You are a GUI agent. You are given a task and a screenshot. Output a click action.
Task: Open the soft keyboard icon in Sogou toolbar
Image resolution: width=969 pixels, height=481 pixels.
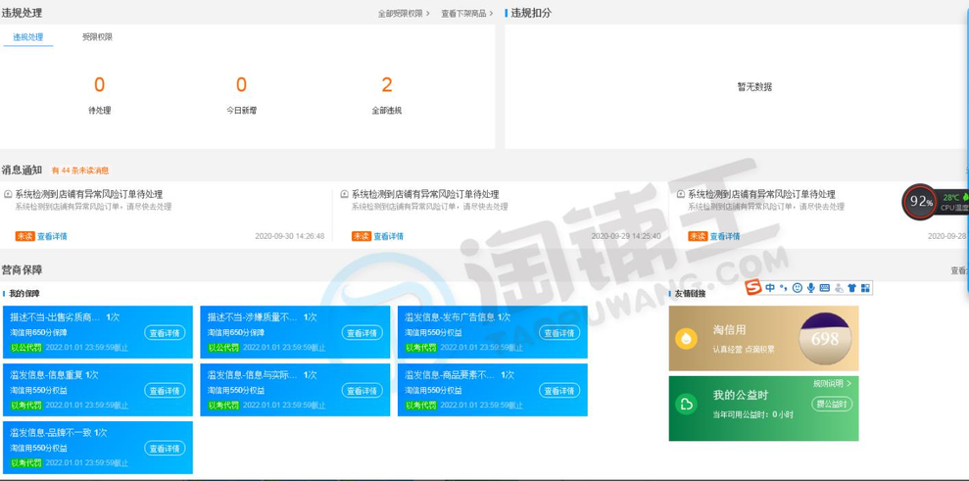(x=825, y=287)
